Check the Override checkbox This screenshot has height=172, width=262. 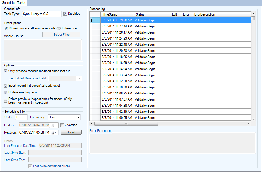[62, 125]
